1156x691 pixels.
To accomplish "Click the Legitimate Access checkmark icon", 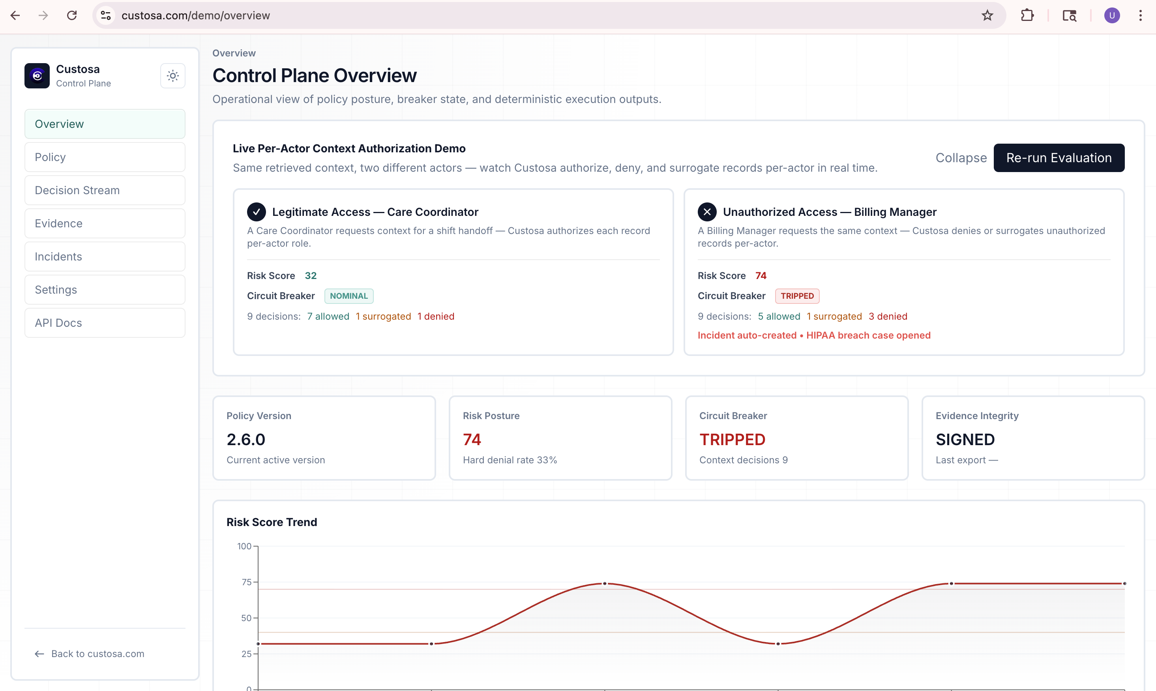I will (x=257, y=212).
